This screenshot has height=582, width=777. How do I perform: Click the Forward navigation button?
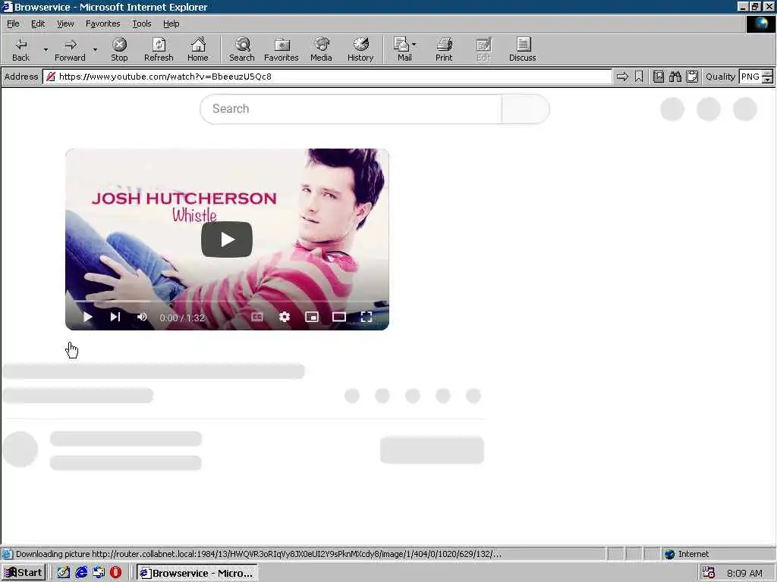(x=70, y=49)
